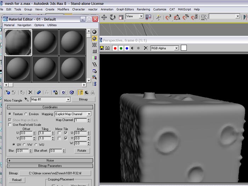The image size is (248, 186).
Task: Toggle Show Map in Viewport cube icon
Action: point(72,92)
